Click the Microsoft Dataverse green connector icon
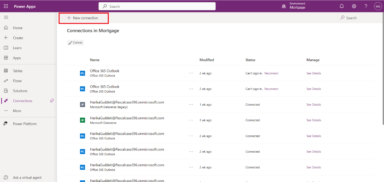The image size is (384, 182). tap(82, 120)
